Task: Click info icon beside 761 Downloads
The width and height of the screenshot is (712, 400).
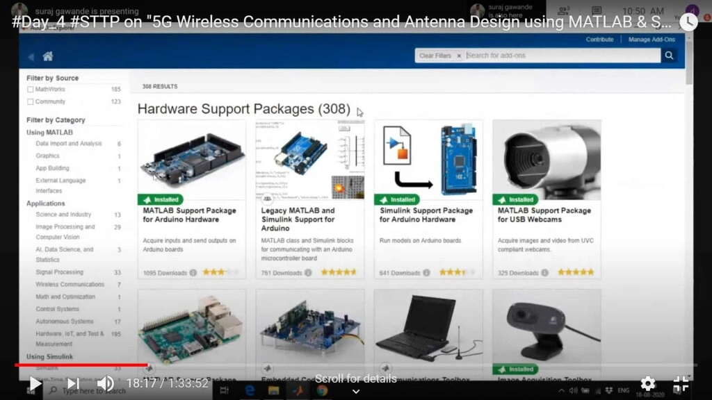Action: click(308, 272)
